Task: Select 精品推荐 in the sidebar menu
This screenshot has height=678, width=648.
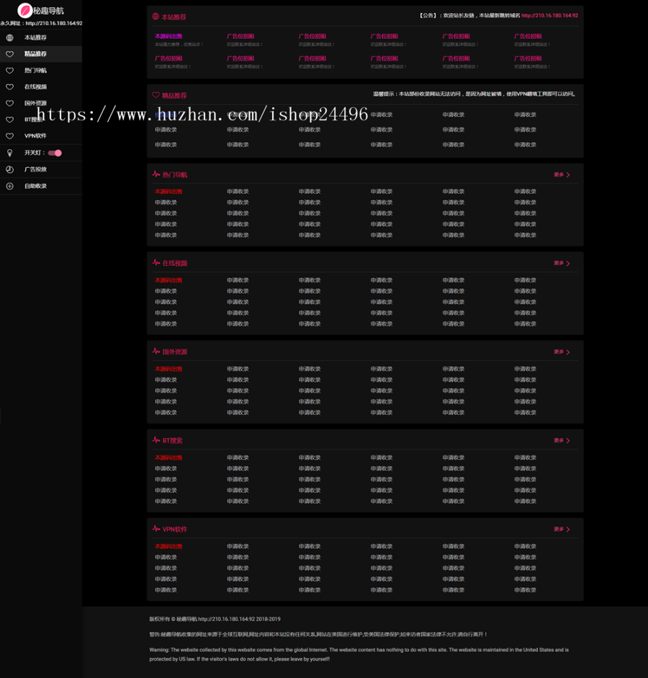Action: (35, 54)
